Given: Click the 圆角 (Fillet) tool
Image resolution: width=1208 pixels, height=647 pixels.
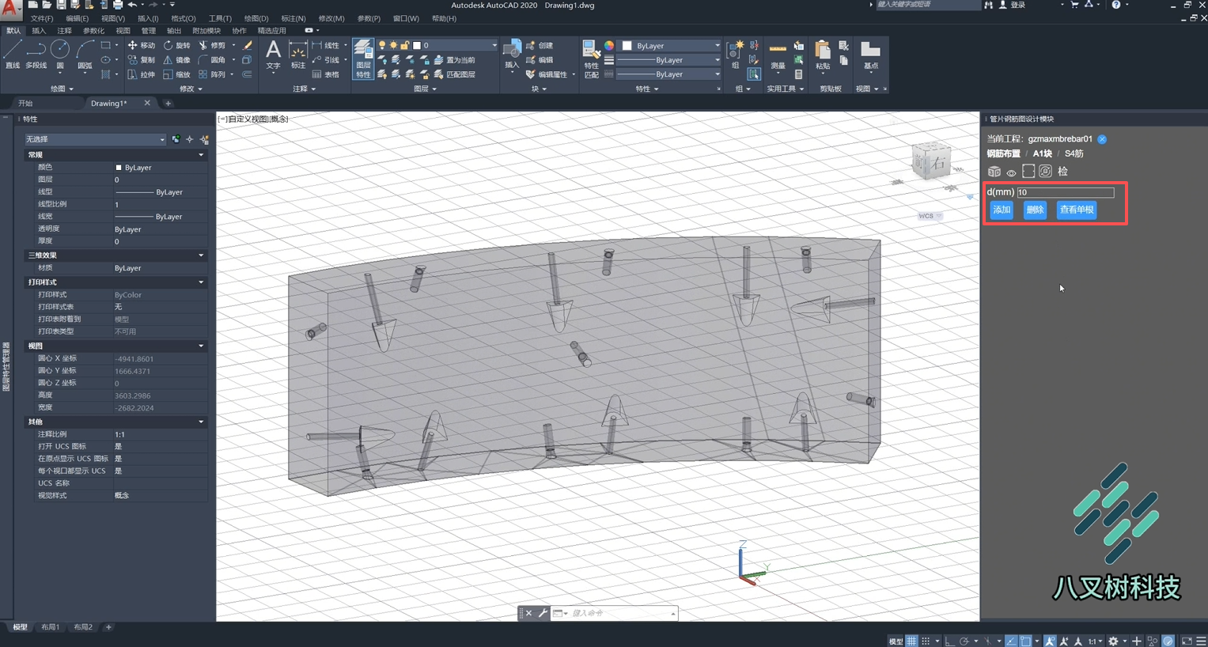Looking at the screenshot, I should [x=212, y=59].
